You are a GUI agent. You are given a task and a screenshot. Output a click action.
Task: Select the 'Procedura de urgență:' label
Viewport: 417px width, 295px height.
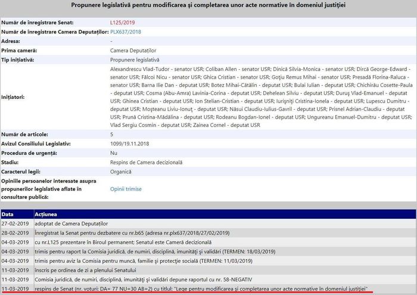29,153
